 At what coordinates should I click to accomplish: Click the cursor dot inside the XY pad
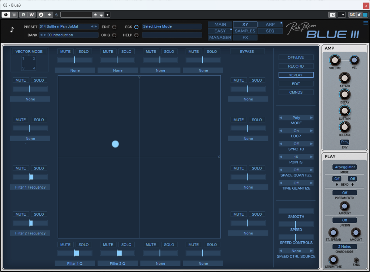(115, 144)
